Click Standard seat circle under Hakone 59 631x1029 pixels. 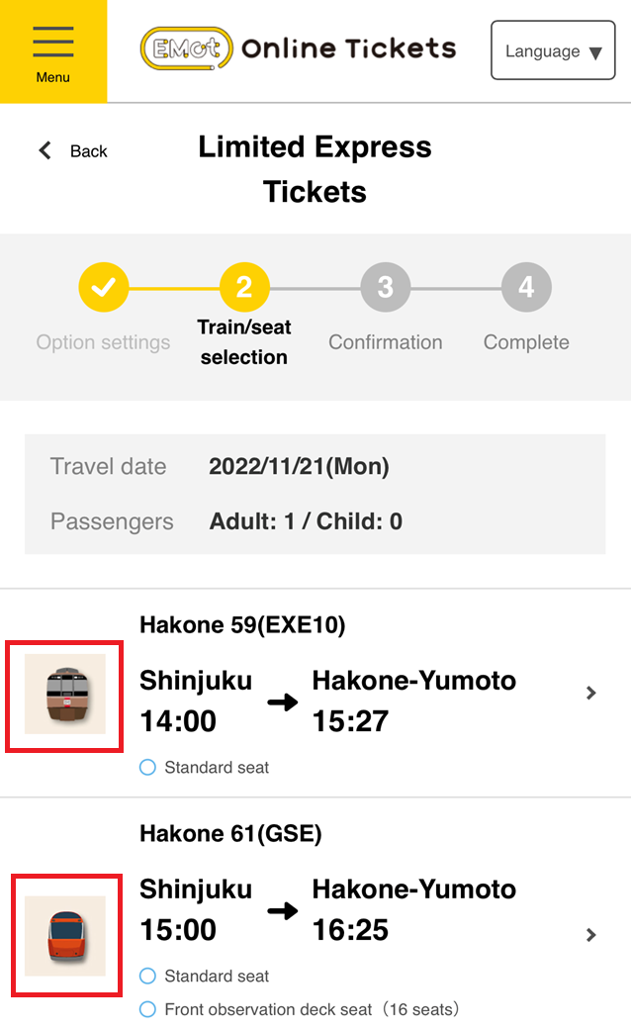pos(148,767)
